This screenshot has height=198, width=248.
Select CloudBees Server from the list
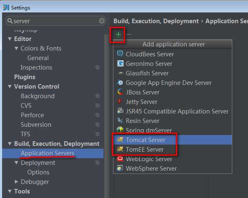pyautogui.click(x=173, y=54)
